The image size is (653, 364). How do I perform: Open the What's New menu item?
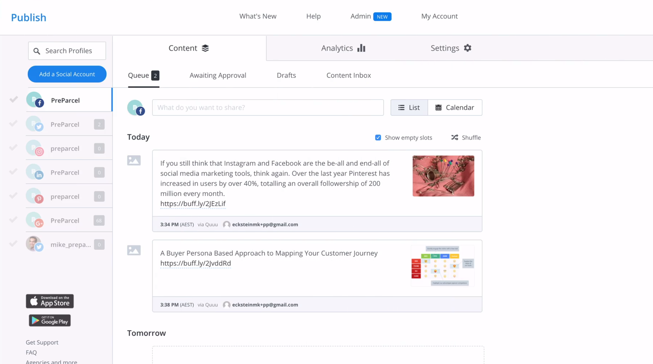click(x=258, y=16)
